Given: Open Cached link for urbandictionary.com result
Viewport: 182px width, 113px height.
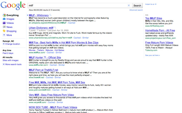Looking at the screenshot, I should (77, 38).
